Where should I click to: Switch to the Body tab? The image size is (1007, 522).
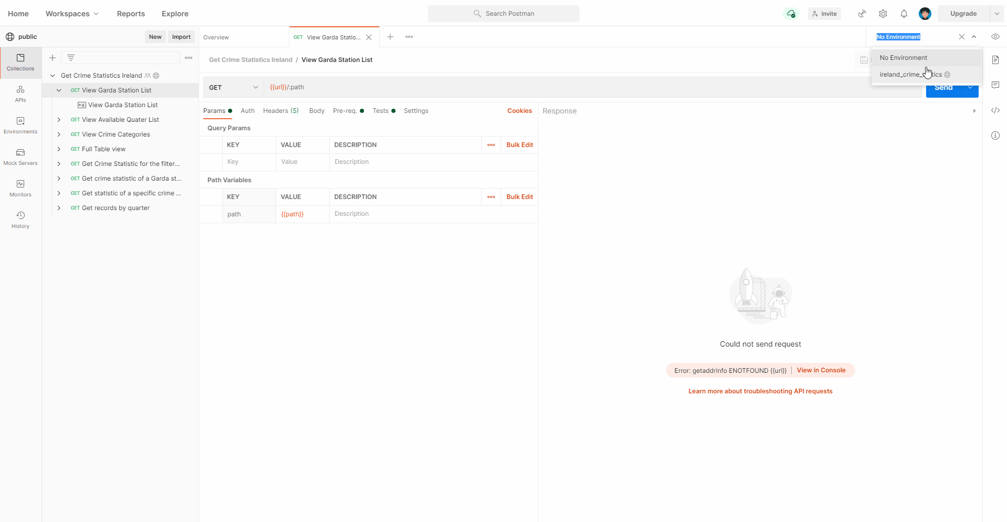pyautogui.click(x=317, y=111)
